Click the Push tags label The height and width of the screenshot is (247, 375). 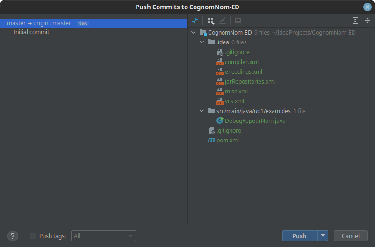click(x=53, y=236)
